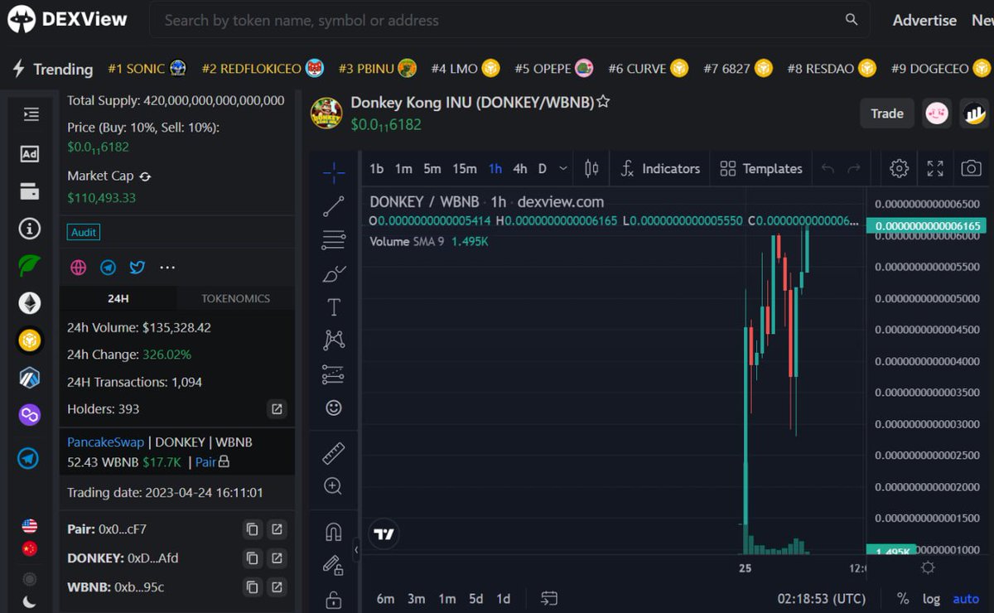Open more social links menu
The width and height of the screenshot is (994, 613).
click(167, 268)
